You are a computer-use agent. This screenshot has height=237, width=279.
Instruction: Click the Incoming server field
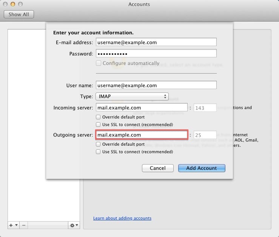coord(142,108)
